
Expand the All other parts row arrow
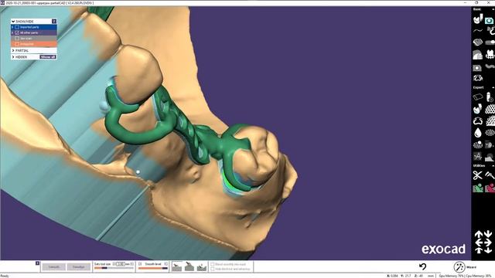(x=12, y=32)
